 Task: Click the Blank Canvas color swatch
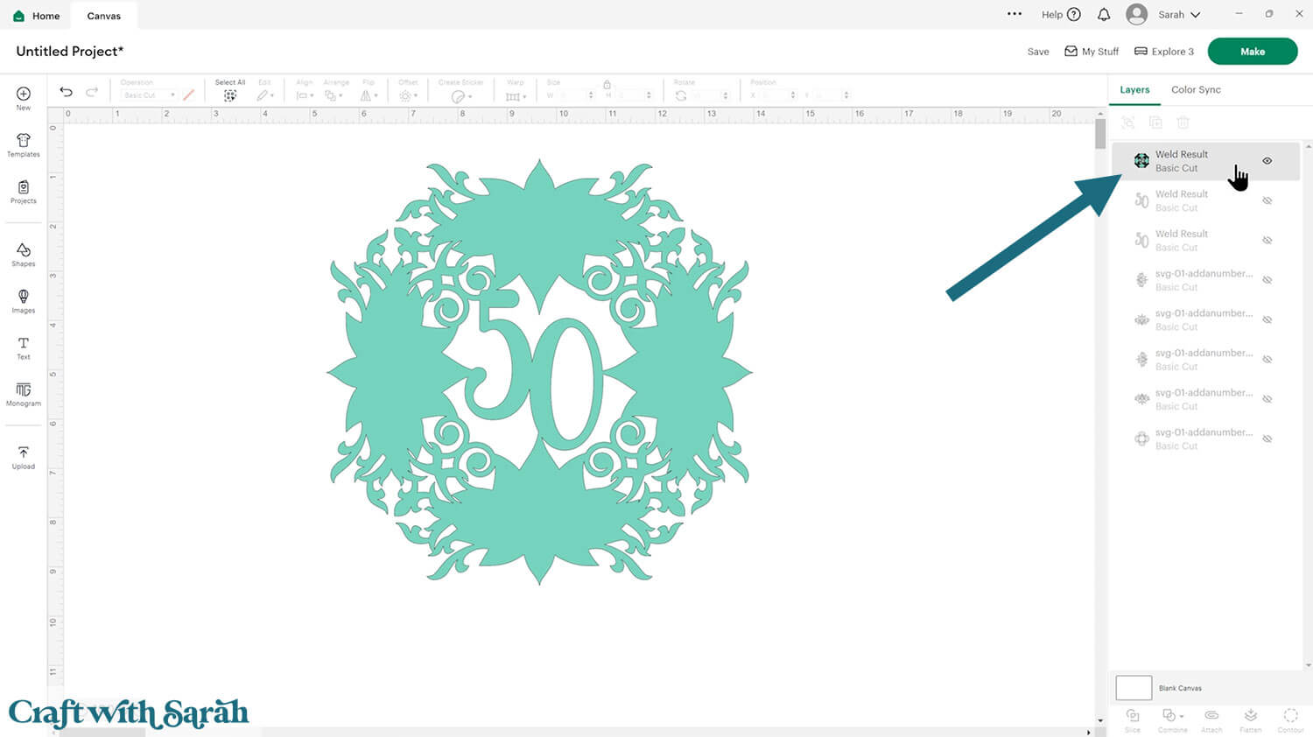1134,688
